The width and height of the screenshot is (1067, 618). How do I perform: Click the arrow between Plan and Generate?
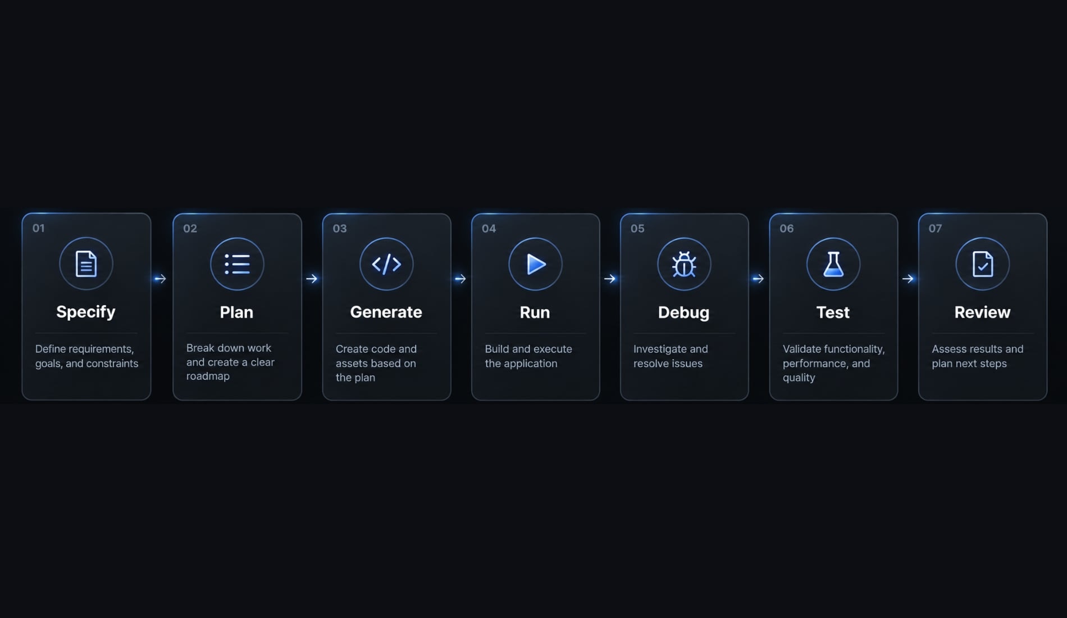point(312,279)
